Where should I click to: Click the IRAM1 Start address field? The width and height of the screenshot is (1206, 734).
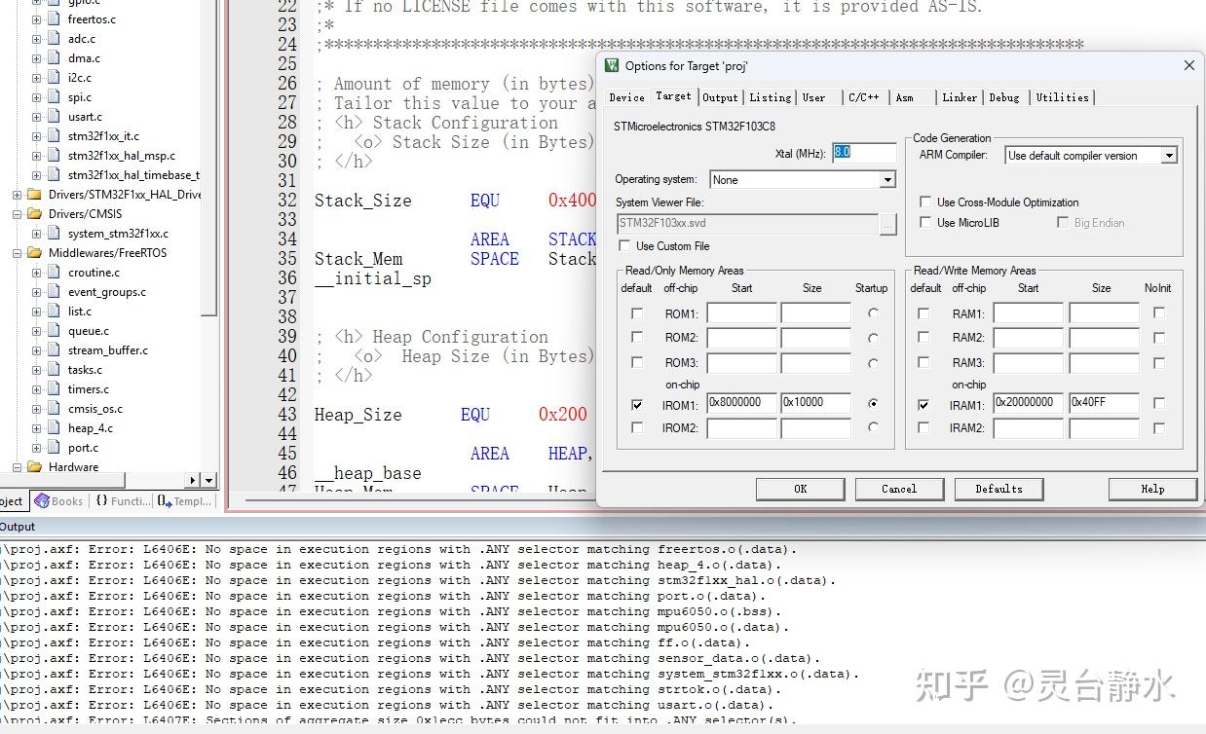pos(1029,403)
